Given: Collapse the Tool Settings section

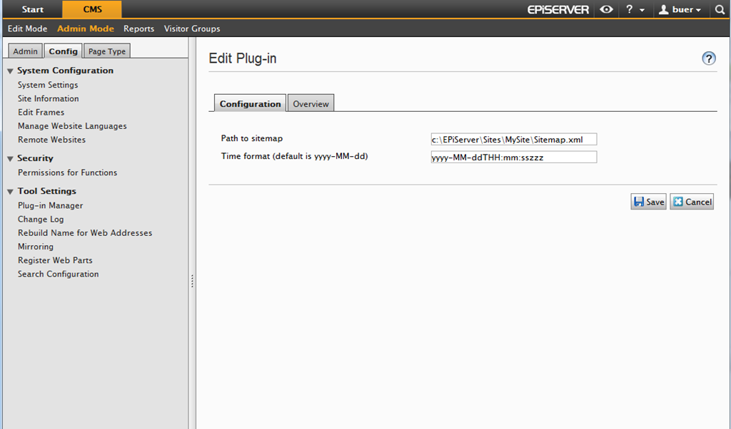Looking at the screenshot, I should click(x=10, y=191).
